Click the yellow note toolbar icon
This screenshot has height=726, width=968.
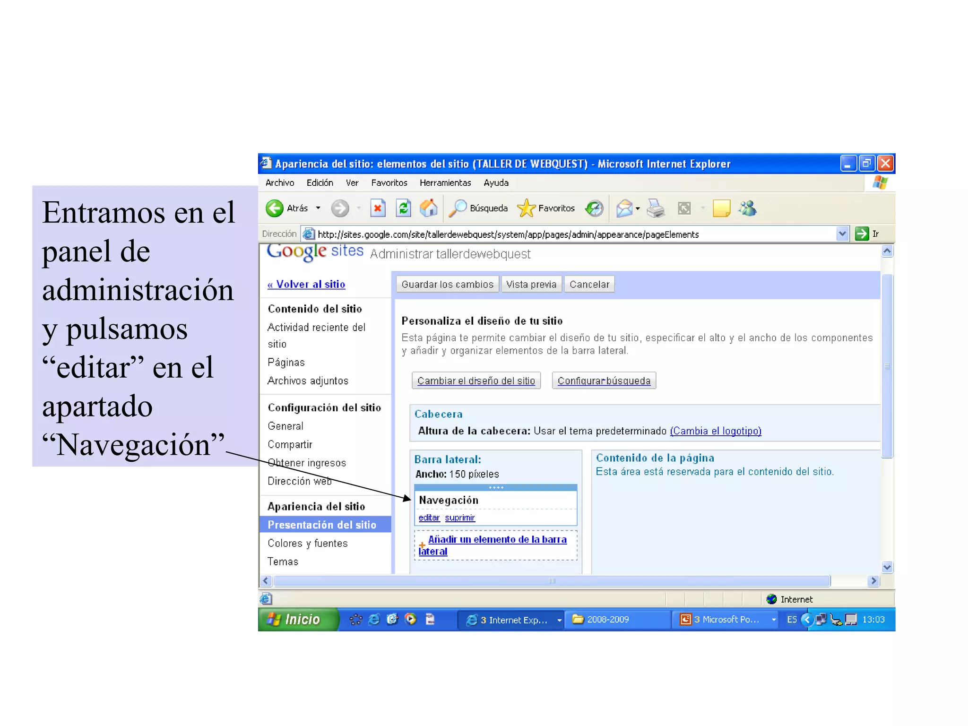(x=721, y=208)
